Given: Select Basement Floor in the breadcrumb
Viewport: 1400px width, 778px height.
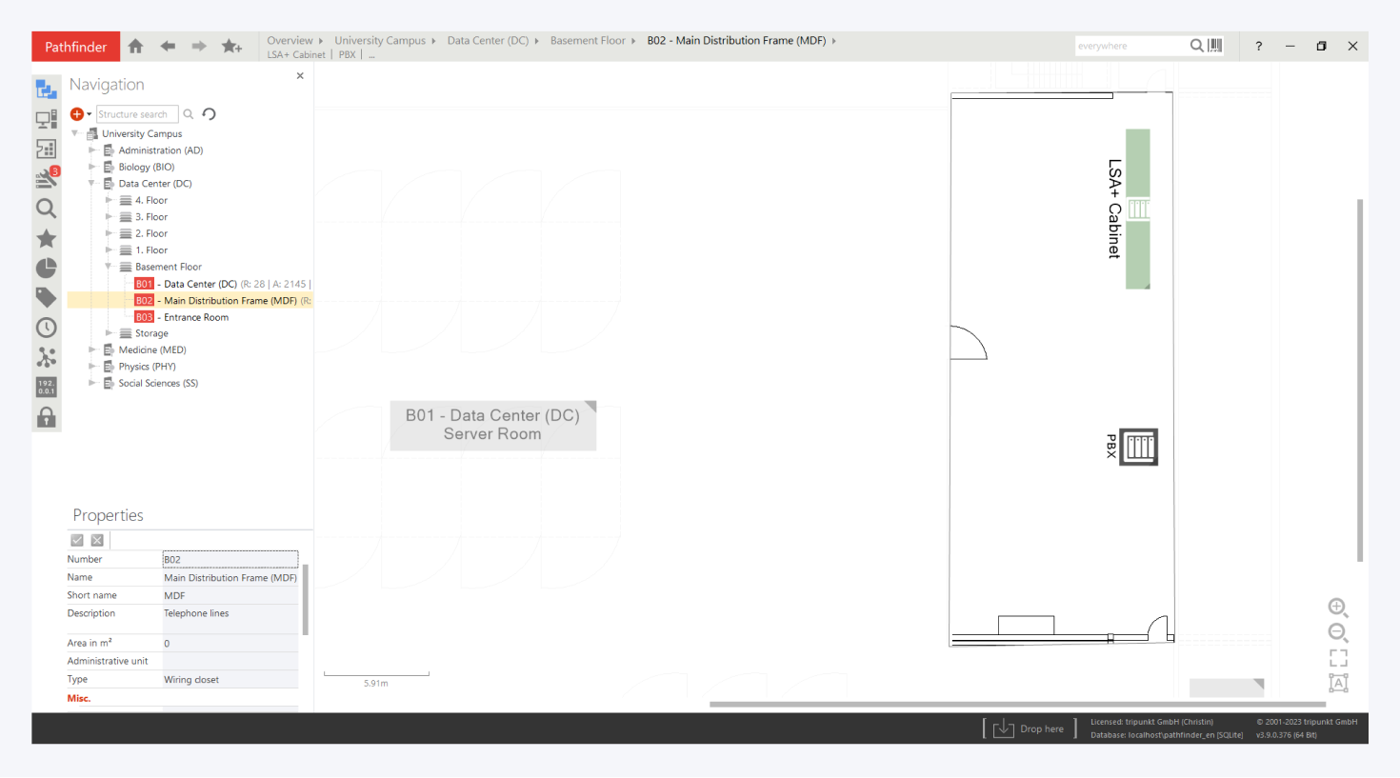Looking at the screenshot, I should [x=588, y=40].
